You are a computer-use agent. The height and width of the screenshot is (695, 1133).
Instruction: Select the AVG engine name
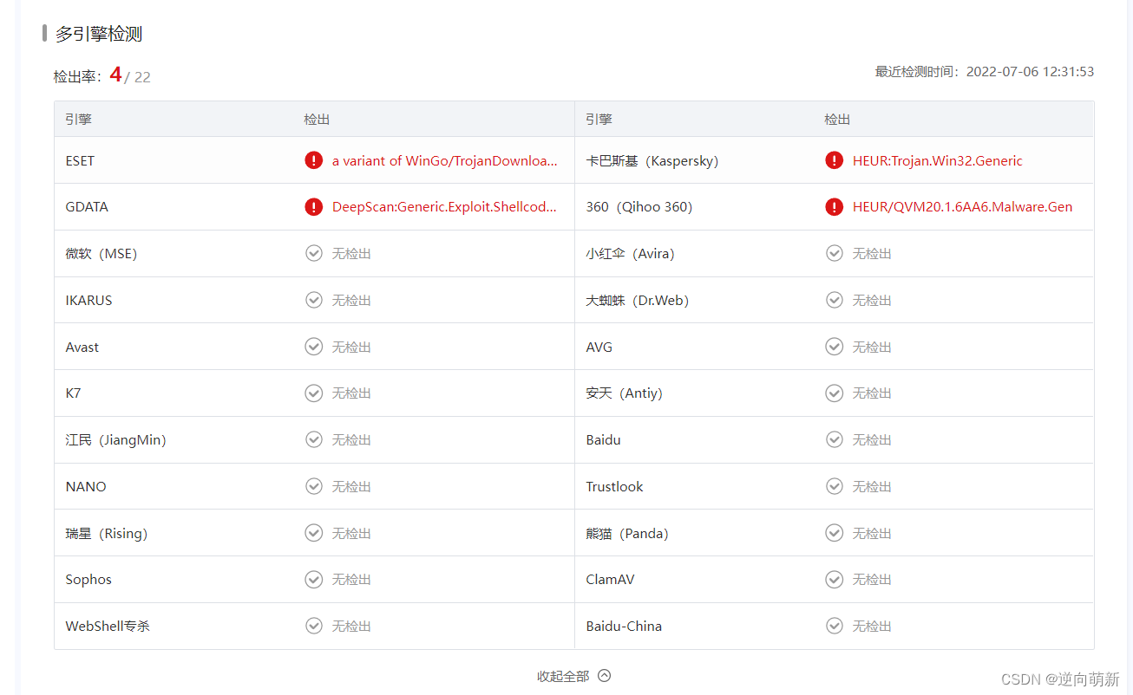point(599,347)
